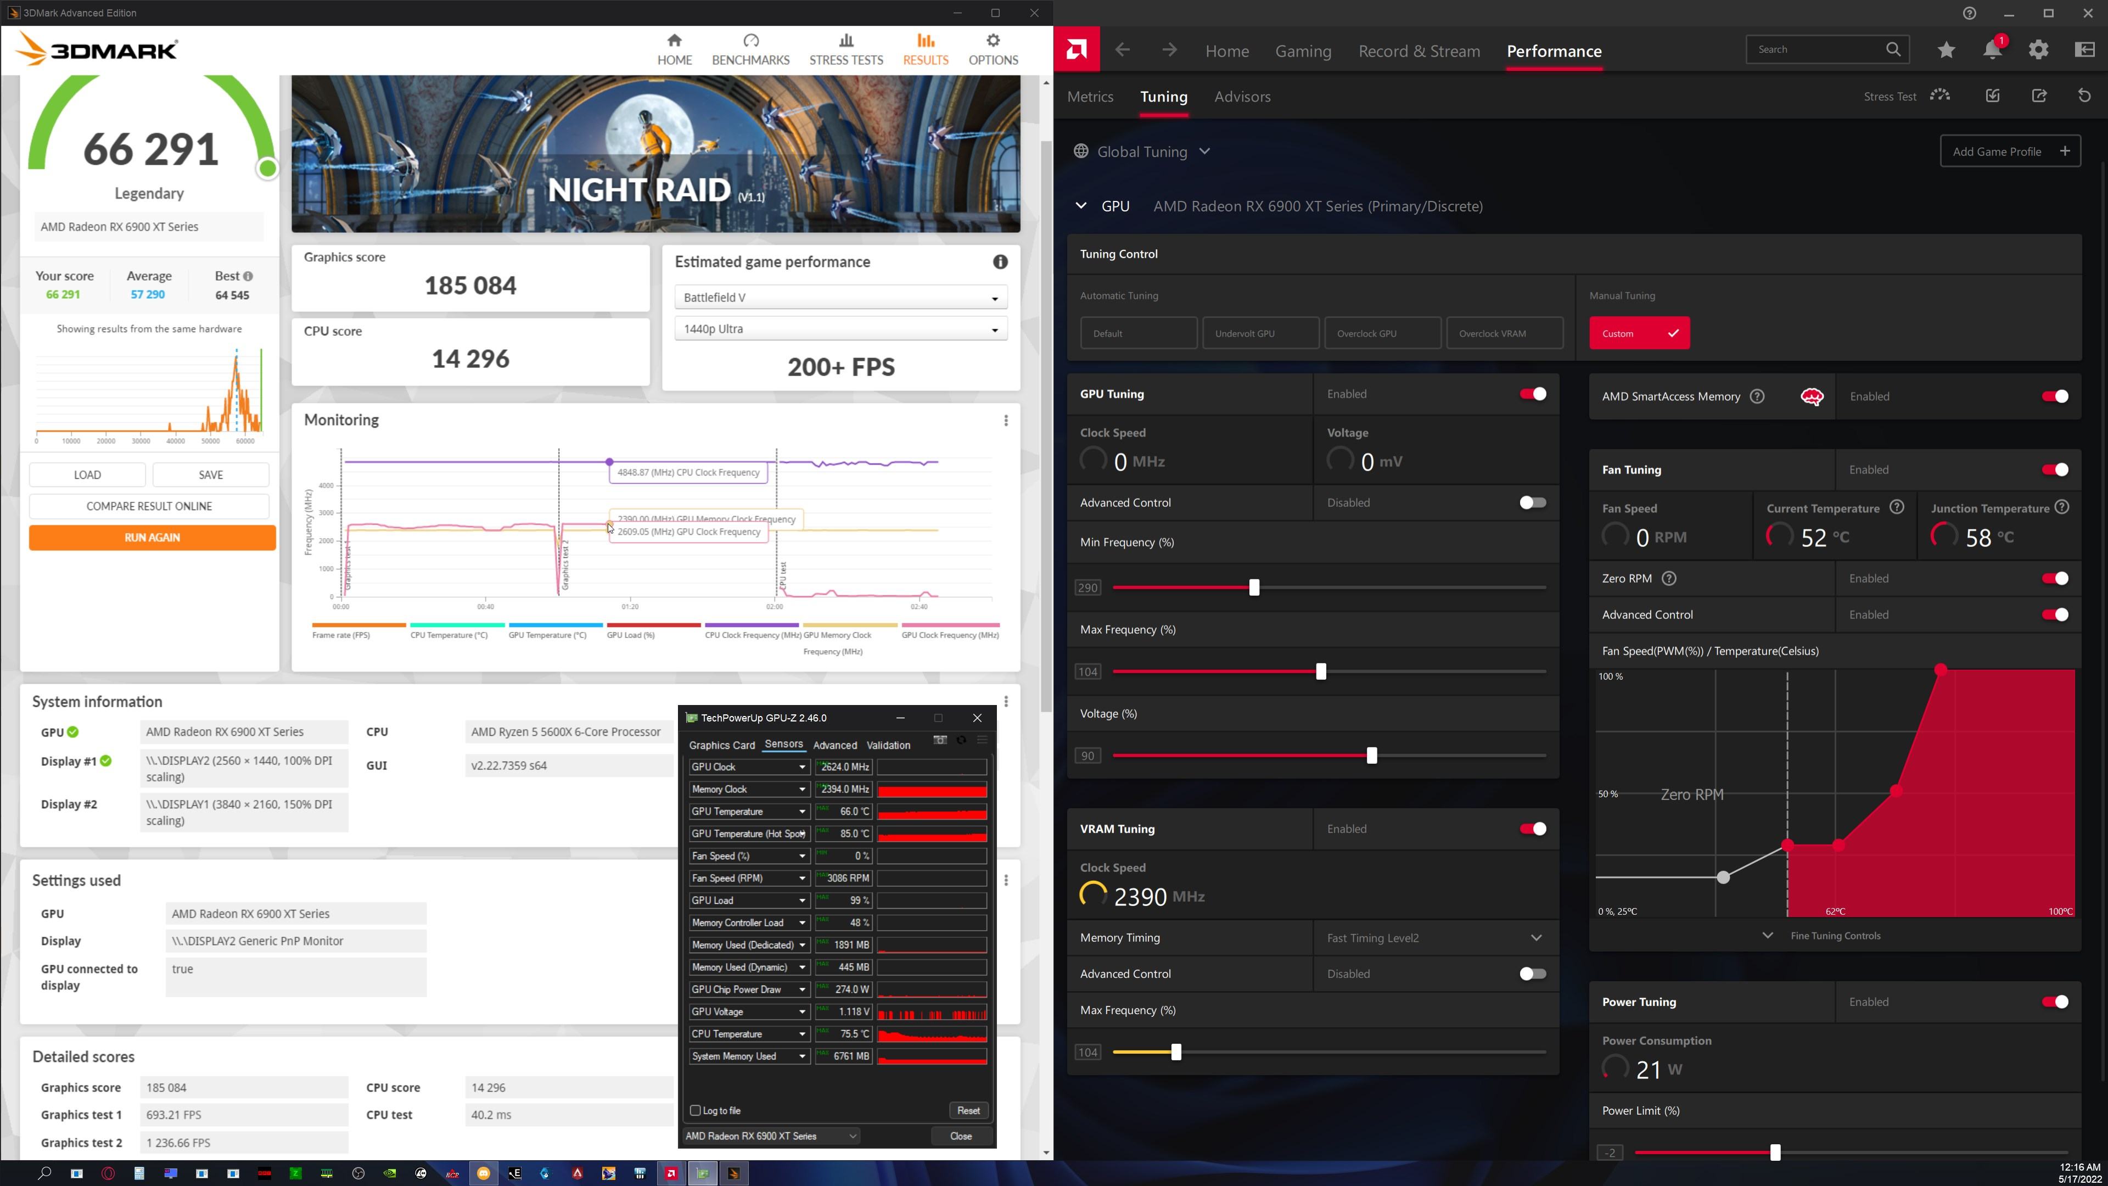Open the Monitoring panel three-dot menu
This screenshot has height=1186, width=2108.
pyautogui.click(x=1006, y=421)
